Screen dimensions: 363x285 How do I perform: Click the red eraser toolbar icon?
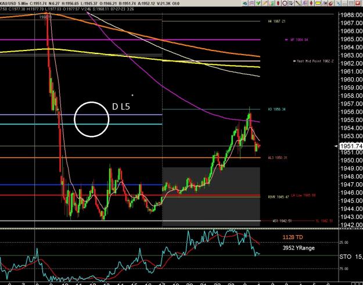(331, 3)
